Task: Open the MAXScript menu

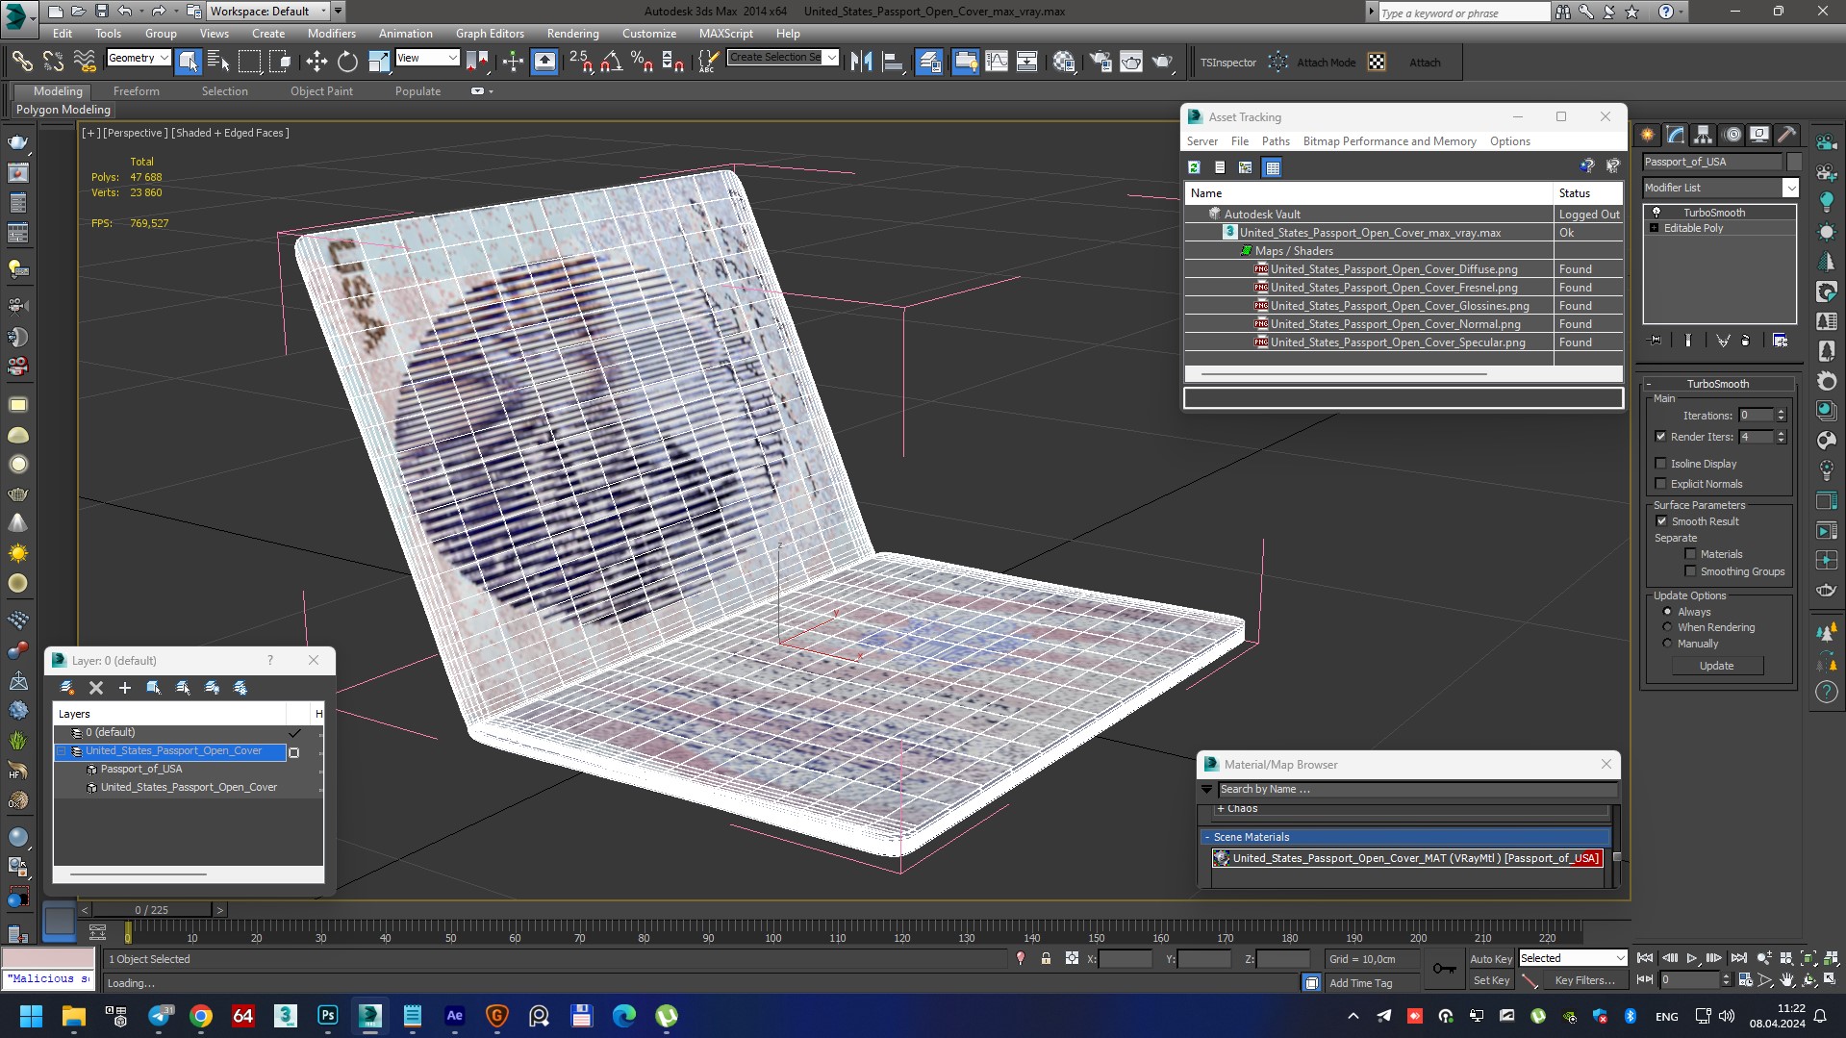Action: [726, 34]
